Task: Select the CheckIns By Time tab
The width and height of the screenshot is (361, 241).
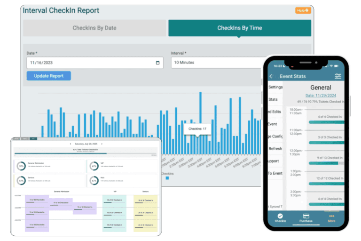Action: coord(239,28)
